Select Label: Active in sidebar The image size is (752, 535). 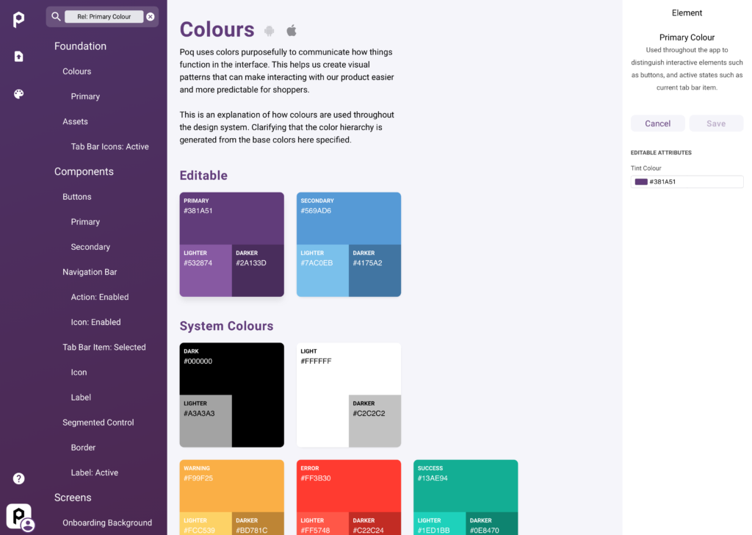coord(95,473)
